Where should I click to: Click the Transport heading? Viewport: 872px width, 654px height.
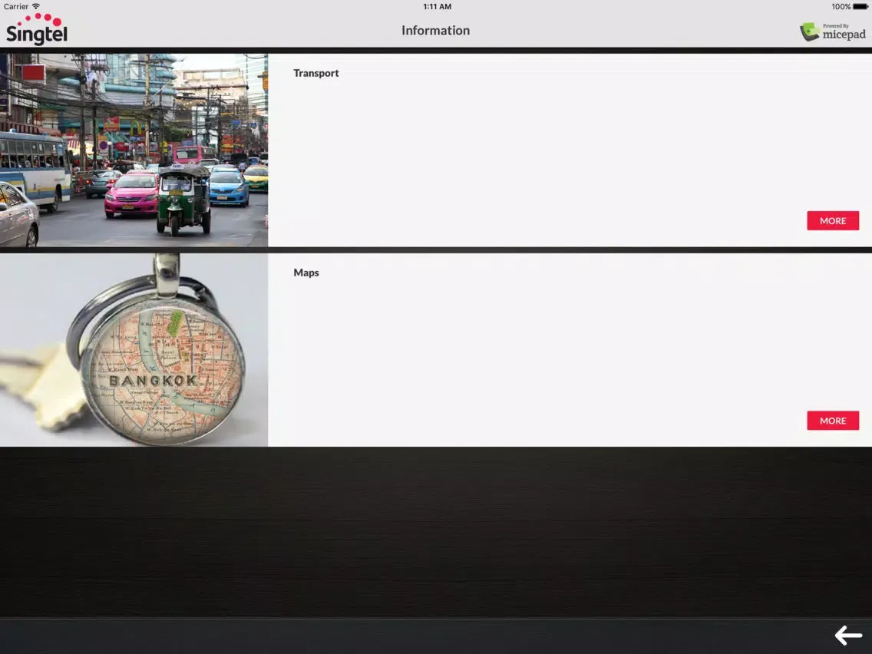point(316,74)
